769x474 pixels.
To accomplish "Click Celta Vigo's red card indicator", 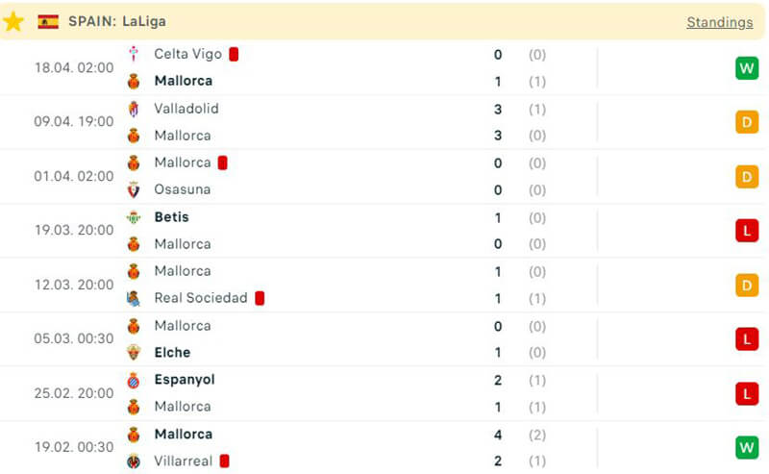I will [x=234, y=54].
